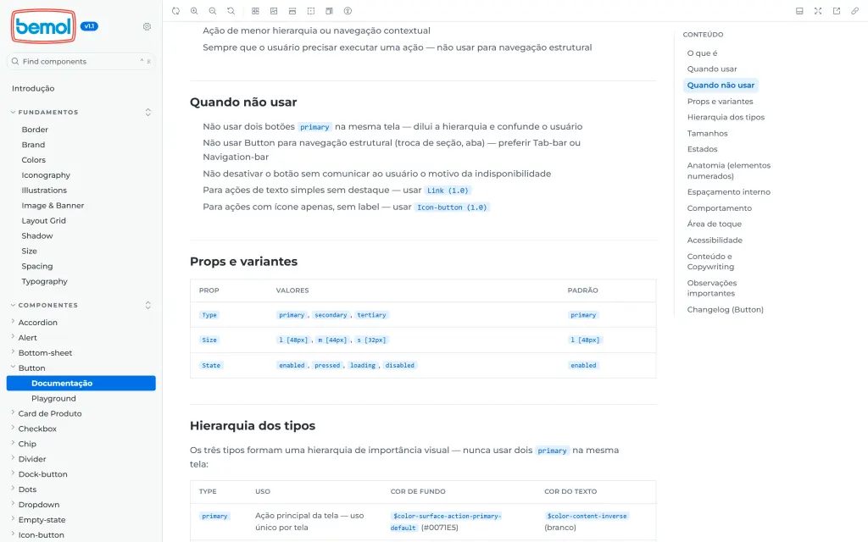The width and height of the screenshot is (868, 542).
Task: Open the Border fundamentals page
Action: point(35,130)
